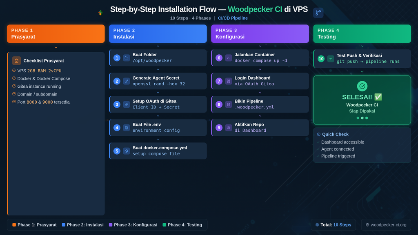Viewport: 418px width, 235px height.
Task: Click the orange Phase 1 legend swatch
Action: [x=14, y=225]
